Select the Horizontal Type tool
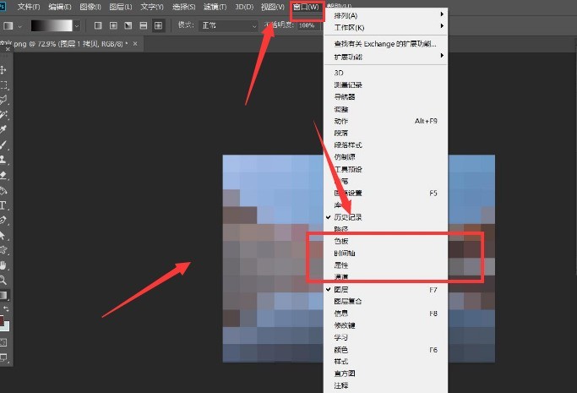Image resolution: width=577 pixels, height=393 pixels. 3,205
